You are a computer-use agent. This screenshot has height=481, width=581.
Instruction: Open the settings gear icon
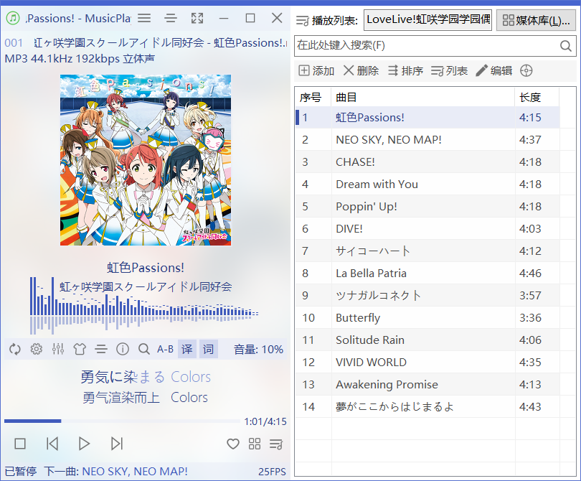pos(36,349)
